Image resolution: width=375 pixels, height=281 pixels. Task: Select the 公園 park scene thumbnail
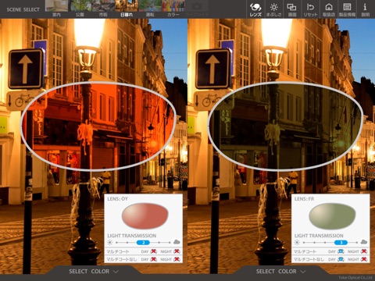[x=80, y=9]
